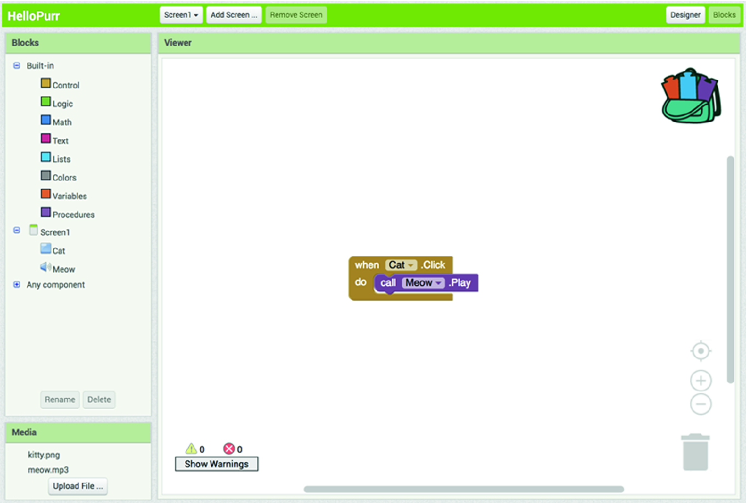Open the Variables blocks drawer
The width and height of the screenshot is (748, 503).
[64, 195]
